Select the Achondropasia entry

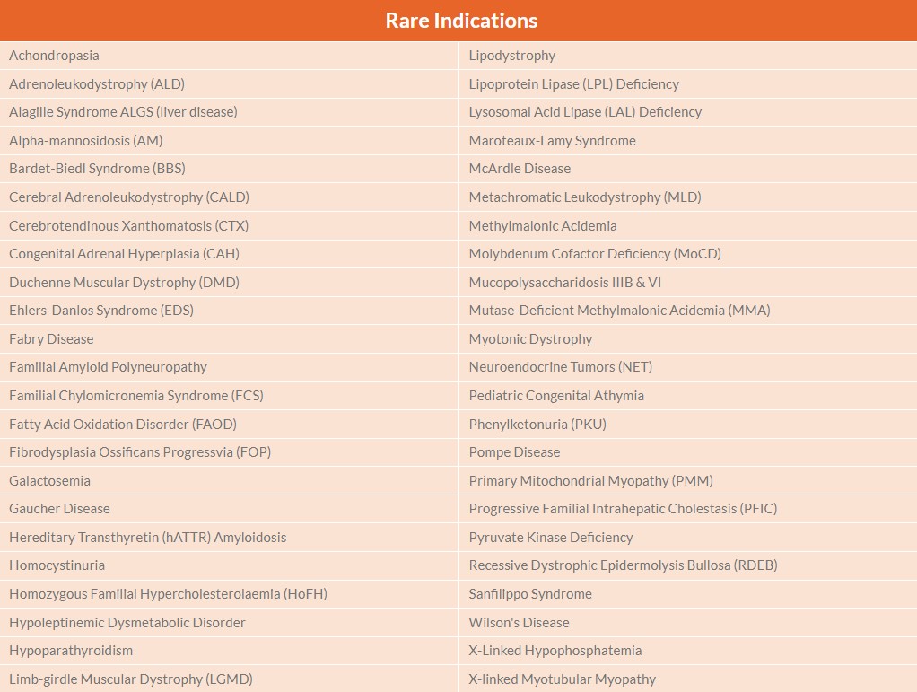(x=55, y=56)
